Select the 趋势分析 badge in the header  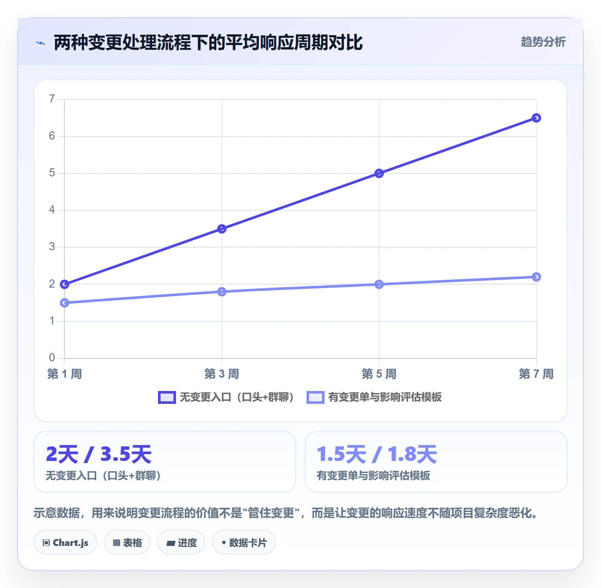tap(543, 42)
